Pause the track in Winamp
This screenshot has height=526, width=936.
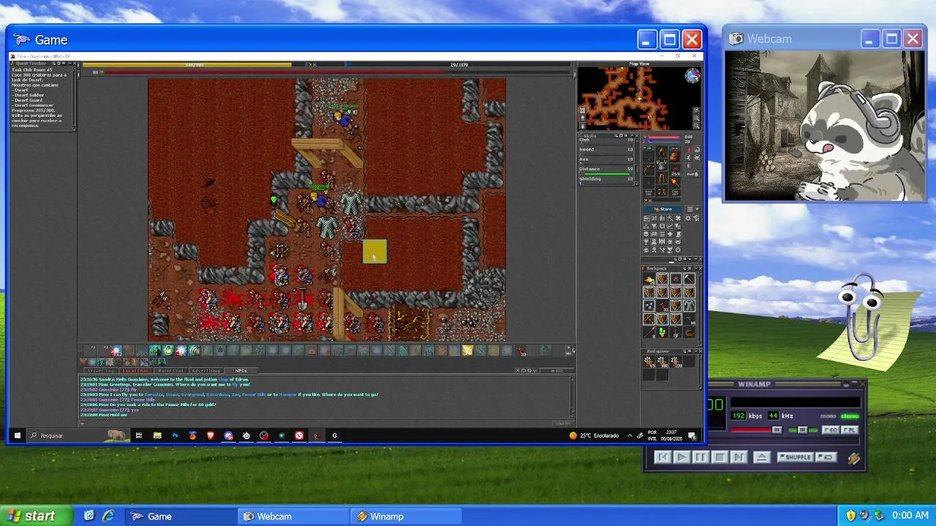tap(701, 457)
